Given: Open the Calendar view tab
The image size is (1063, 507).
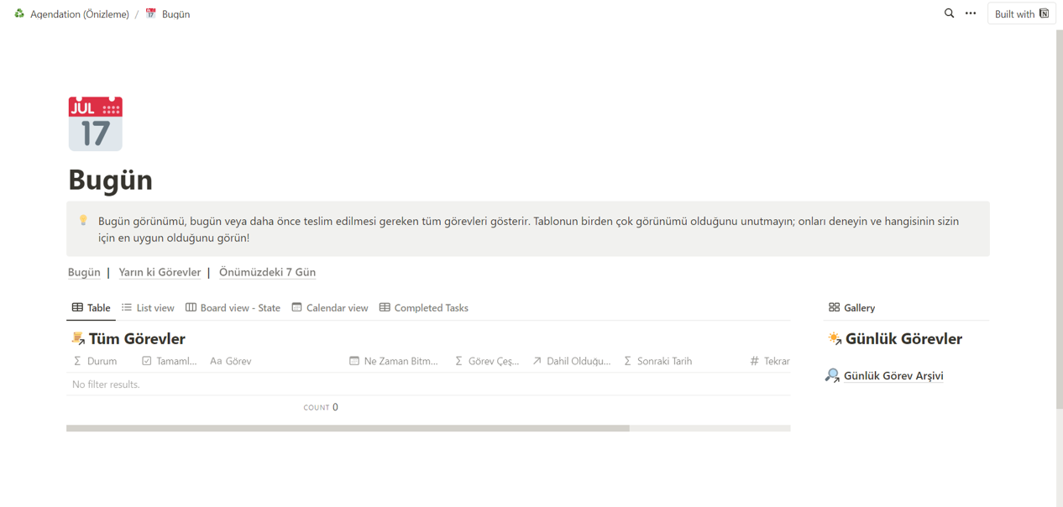Looking at the screenshot, I should [x=330, y=308].
